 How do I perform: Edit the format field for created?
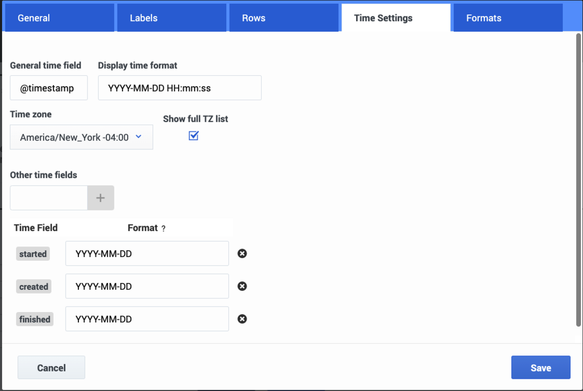tap(147, 286)
